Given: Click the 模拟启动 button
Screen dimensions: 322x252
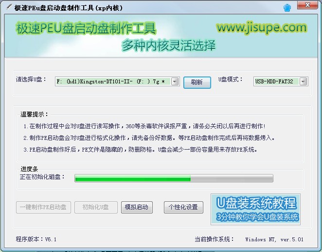Looking at the screenshot, I should (x=137, y=207).
